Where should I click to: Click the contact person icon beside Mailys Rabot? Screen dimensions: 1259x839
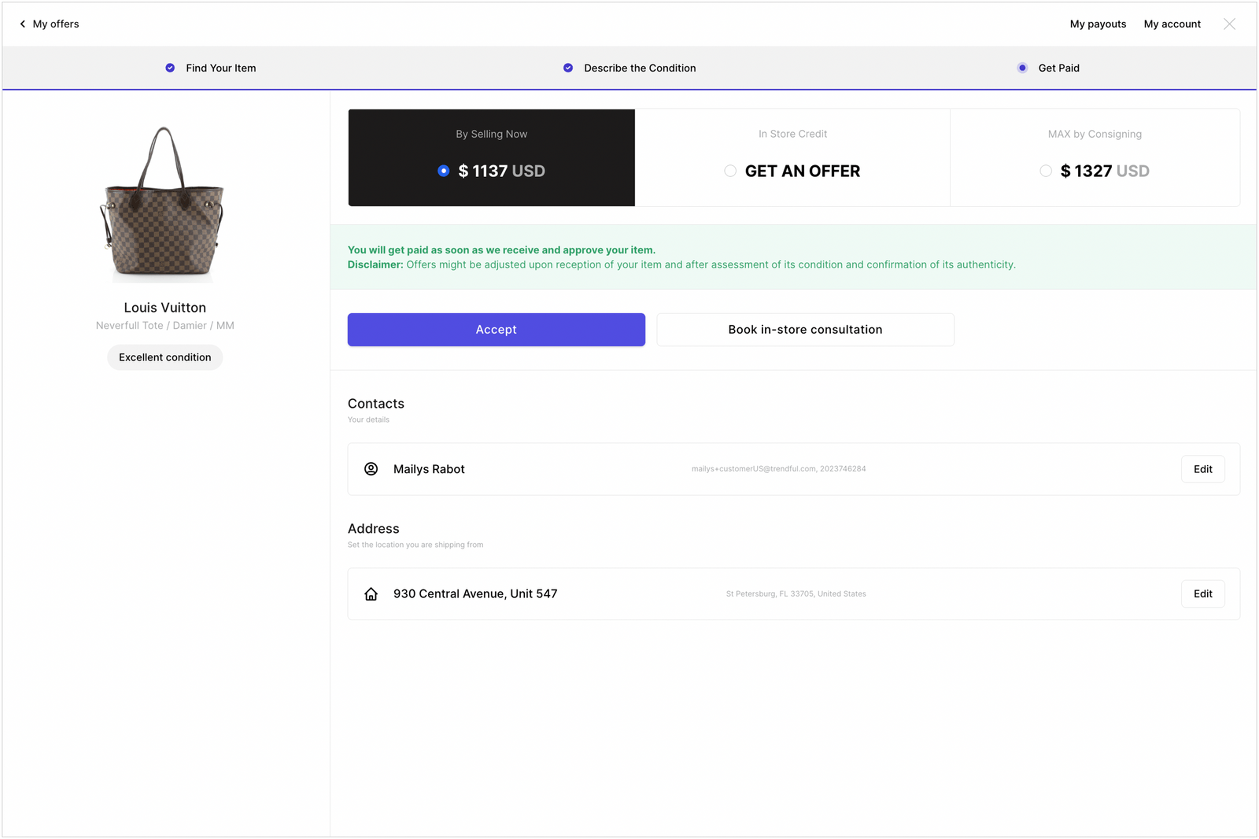[x=371, y=468]
